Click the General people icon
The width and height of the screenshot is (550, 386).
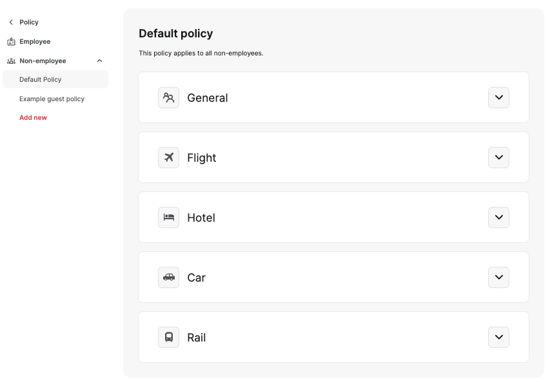tap(168, 98)
